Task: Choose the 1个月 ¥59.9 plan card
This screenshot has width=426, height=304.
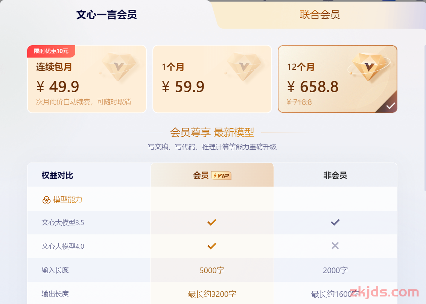Action: tap(212, 79)
